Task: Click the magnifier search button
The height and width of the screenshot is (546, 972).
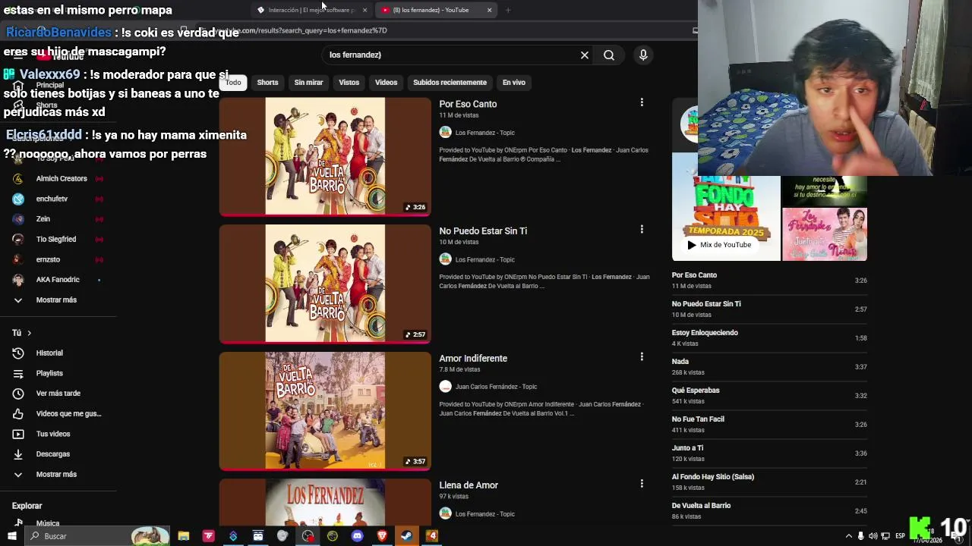Action: pyautogui.click(x=609, y=55)
